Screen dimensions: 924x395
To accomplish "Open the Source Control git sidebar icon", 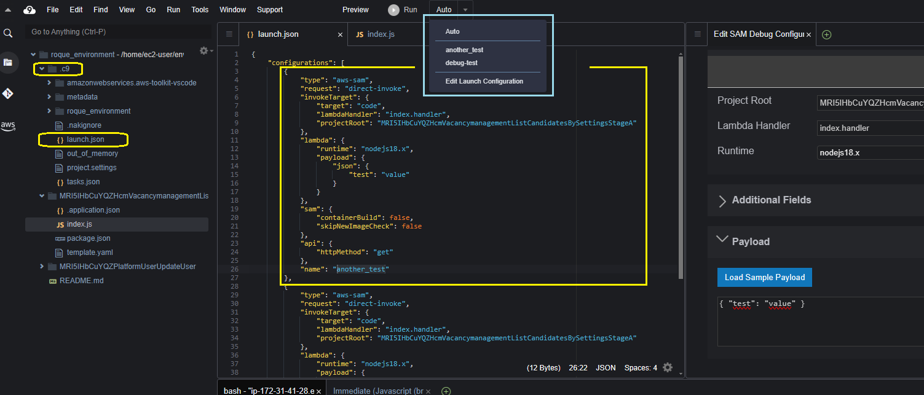I will (x=8, y=93).
